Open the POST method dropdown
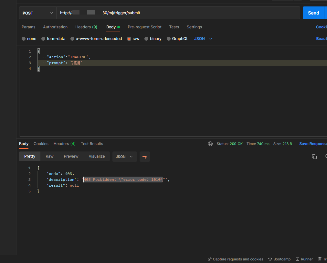Viewport: 327px width, 263px height. [x=37, y=13]
